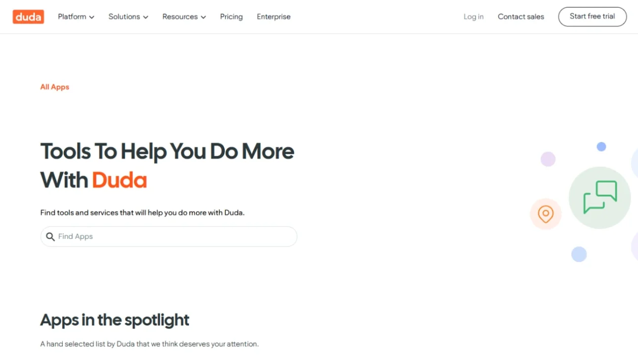Click the Start free trial button
The width and height of the screenshot is (638, 359).
click(592, 17)
